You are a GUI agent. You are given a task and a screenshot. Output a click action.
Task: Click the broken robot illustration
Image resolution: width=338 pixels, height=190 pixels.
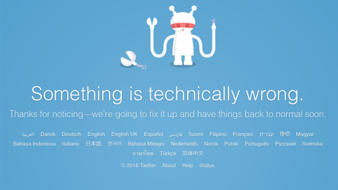(x=182, y=36)
